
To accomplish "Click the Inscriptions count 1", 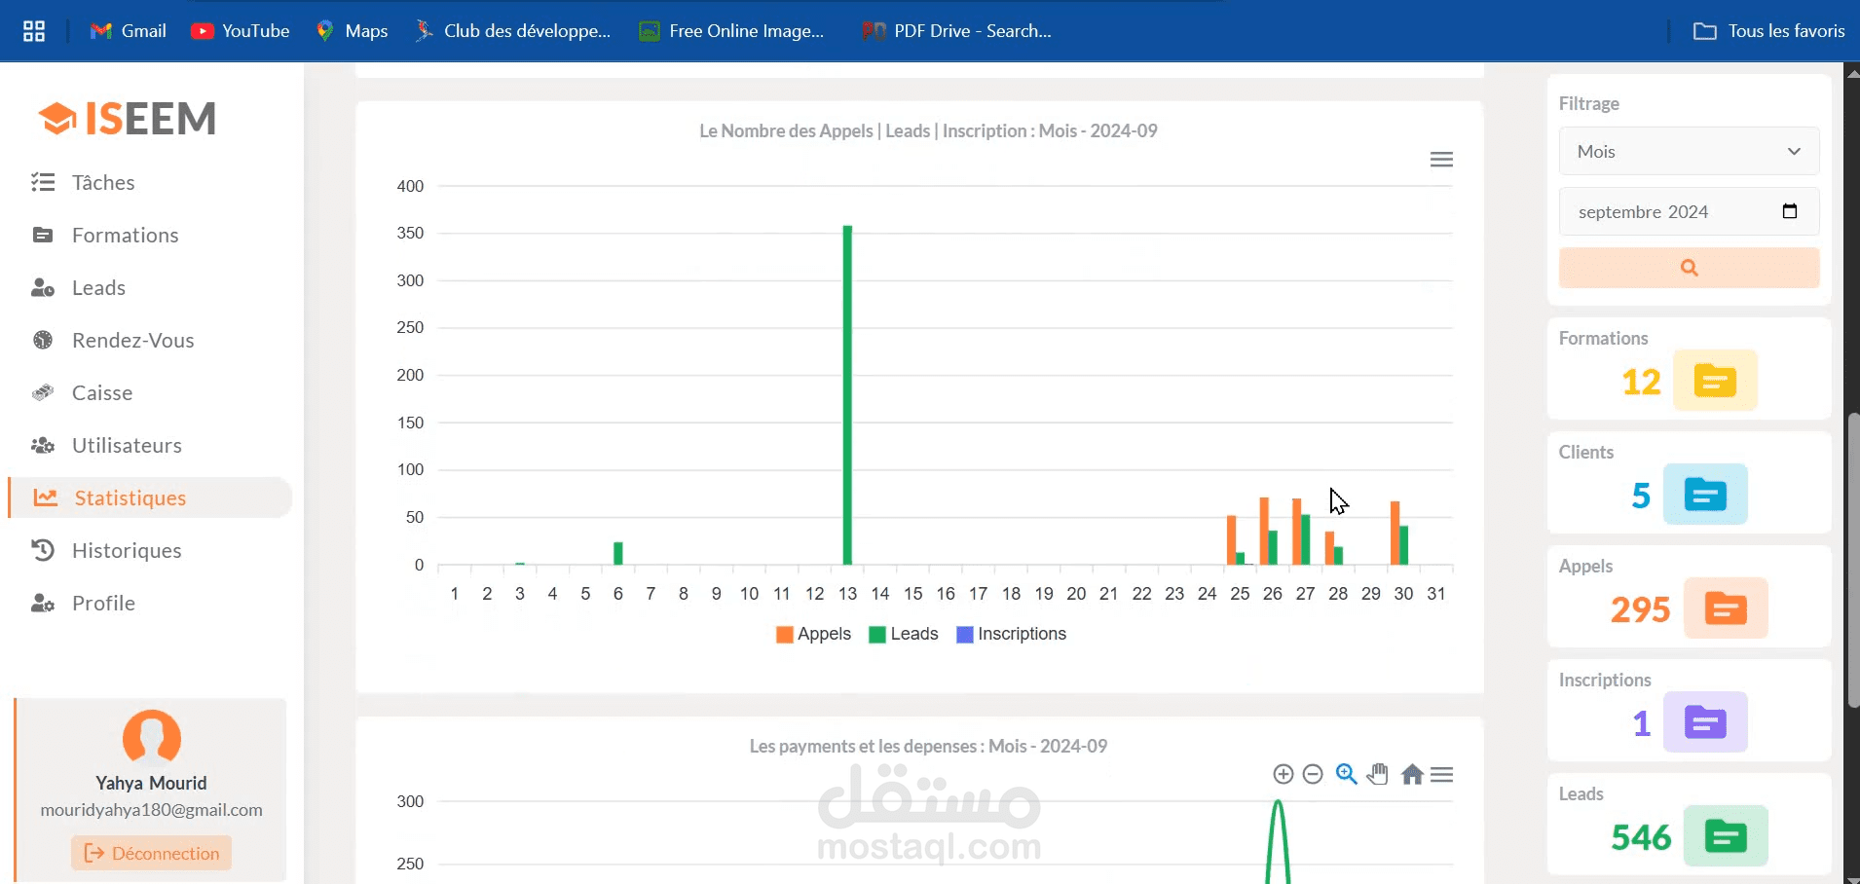I will pyautogui.click(x=1642, y=723).
